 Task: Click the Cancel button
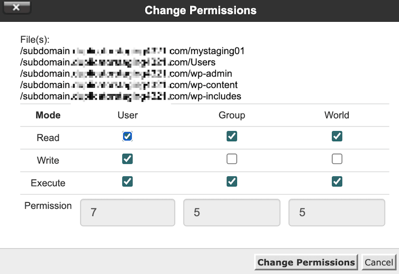(x=379, y=262)
